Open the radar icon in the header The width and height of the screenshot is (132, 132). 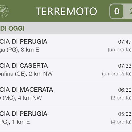[x=4, y=11]
